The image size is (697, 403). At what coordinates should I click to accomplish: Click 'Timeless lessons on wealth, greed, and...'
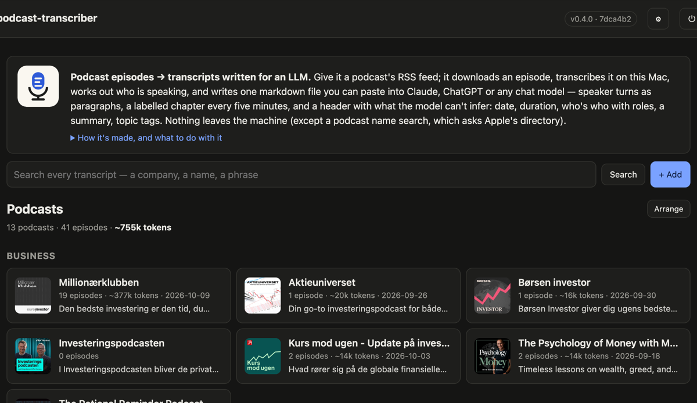[x=598, y=369]
